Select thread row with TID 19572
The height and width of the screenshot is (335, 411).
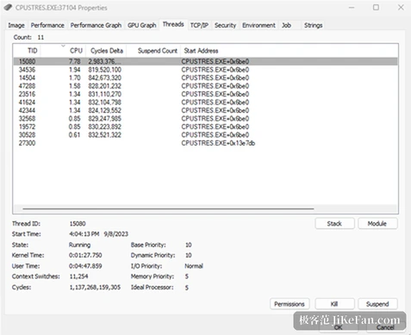tap(205, 127)
